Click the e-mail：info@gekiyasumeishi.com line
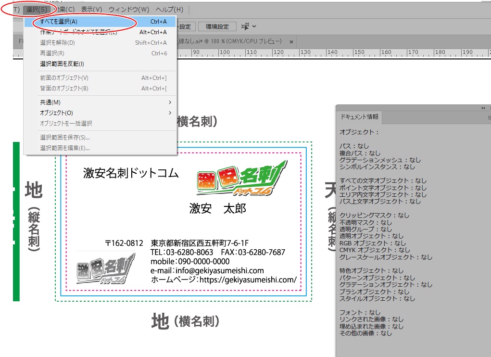 [207, 270]
